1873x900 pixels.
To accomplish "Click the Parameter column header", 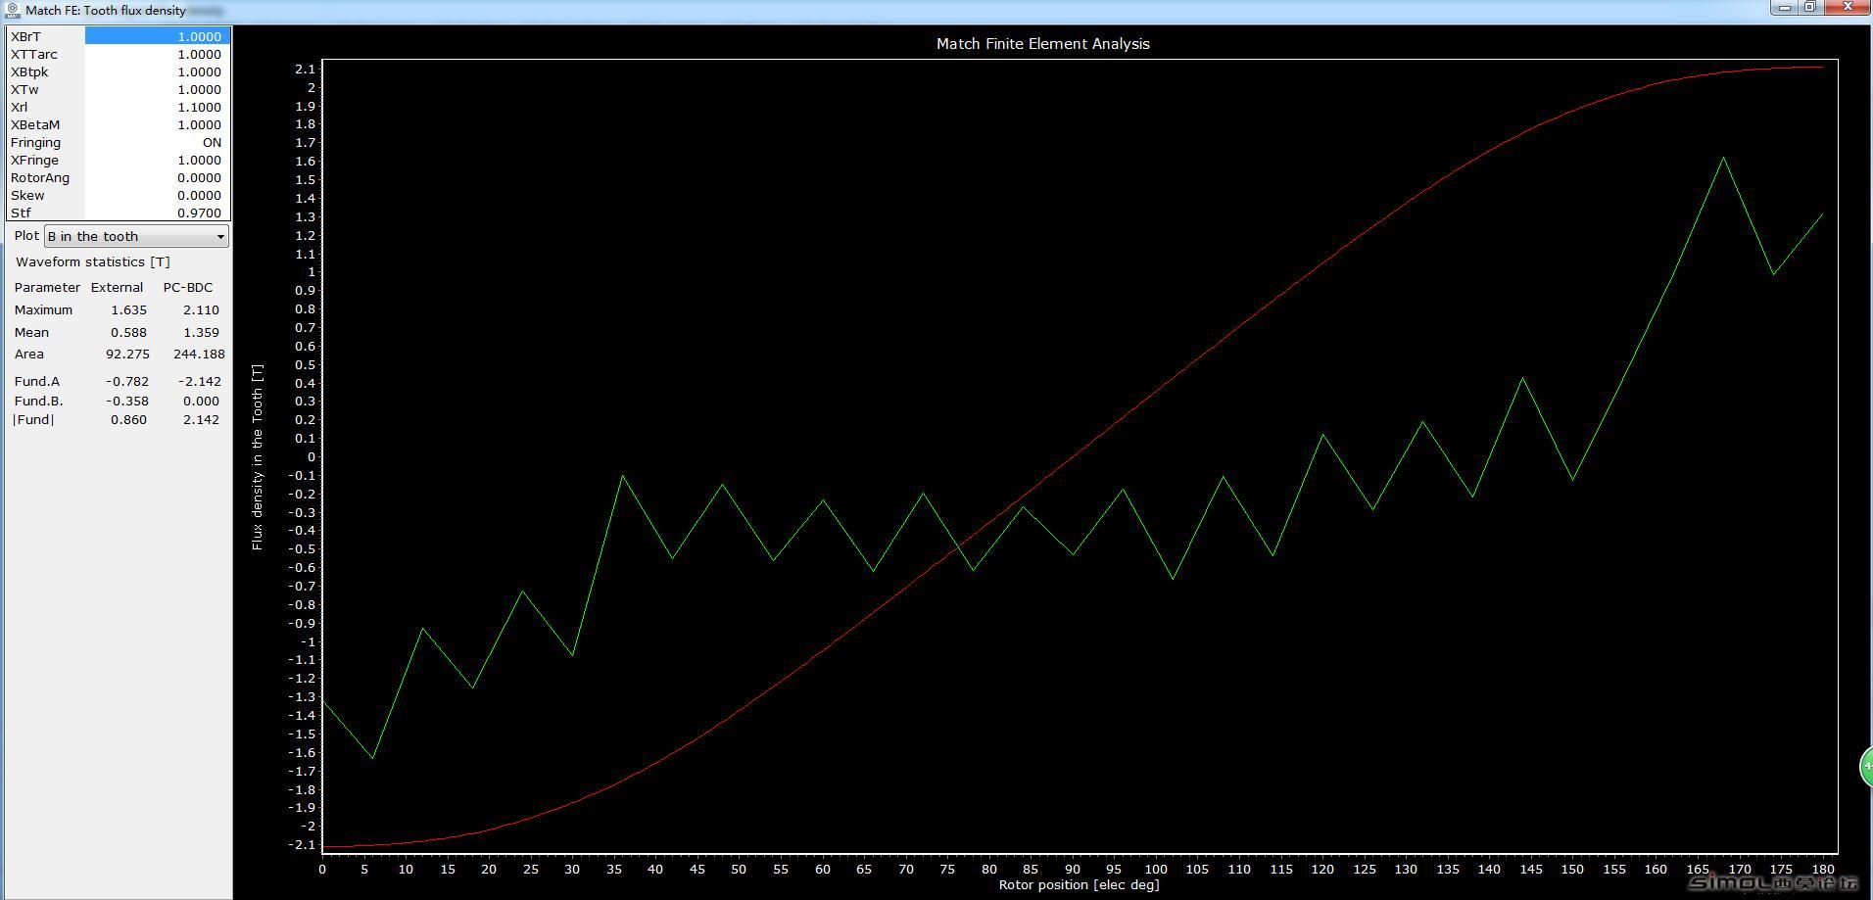I will 47,287.
